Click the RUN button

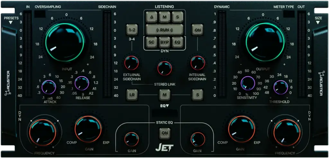tap(164, 30)
